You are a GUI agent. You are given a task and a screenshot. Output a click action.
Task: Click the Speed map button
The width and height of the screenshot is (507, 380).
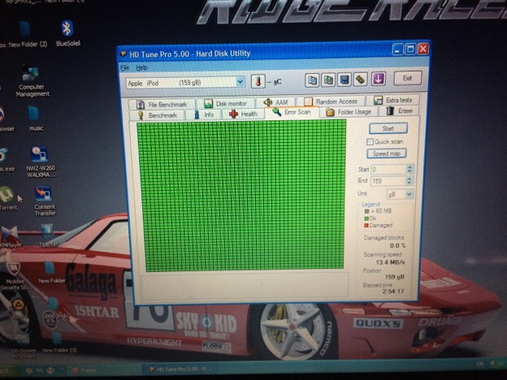point(387,153)
